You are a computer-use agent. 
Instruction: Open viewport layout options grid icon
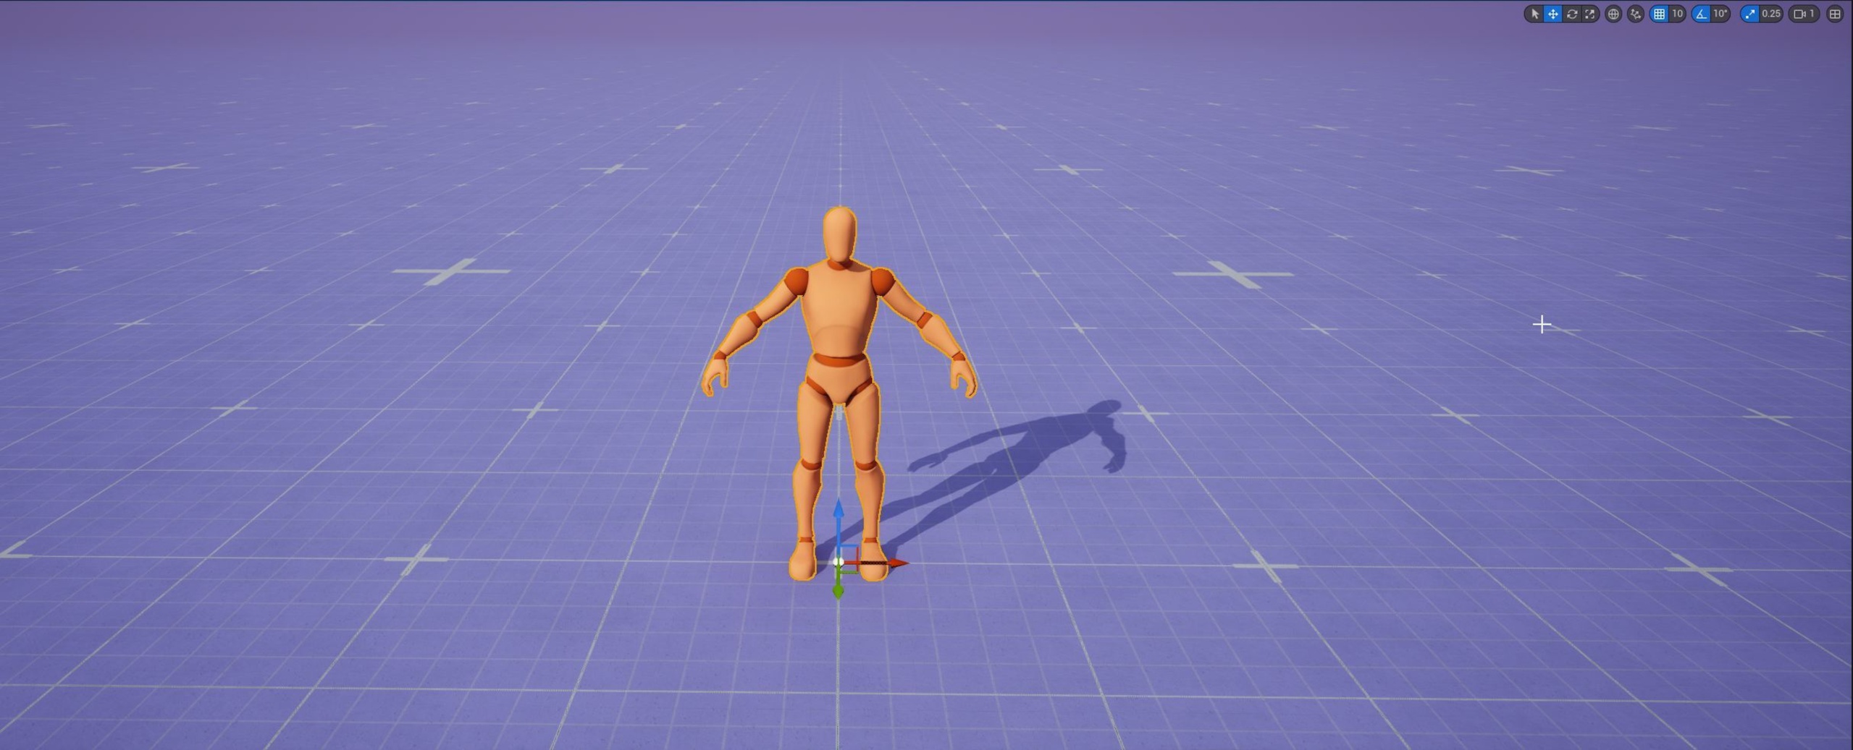tap(1835, 14)
